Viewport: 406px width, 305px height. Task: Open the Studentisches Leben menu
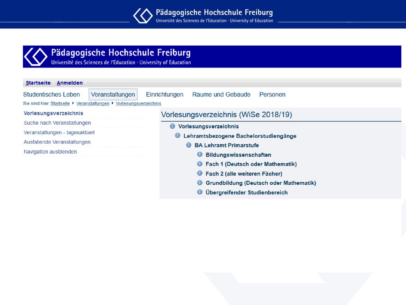coord(52,95)
